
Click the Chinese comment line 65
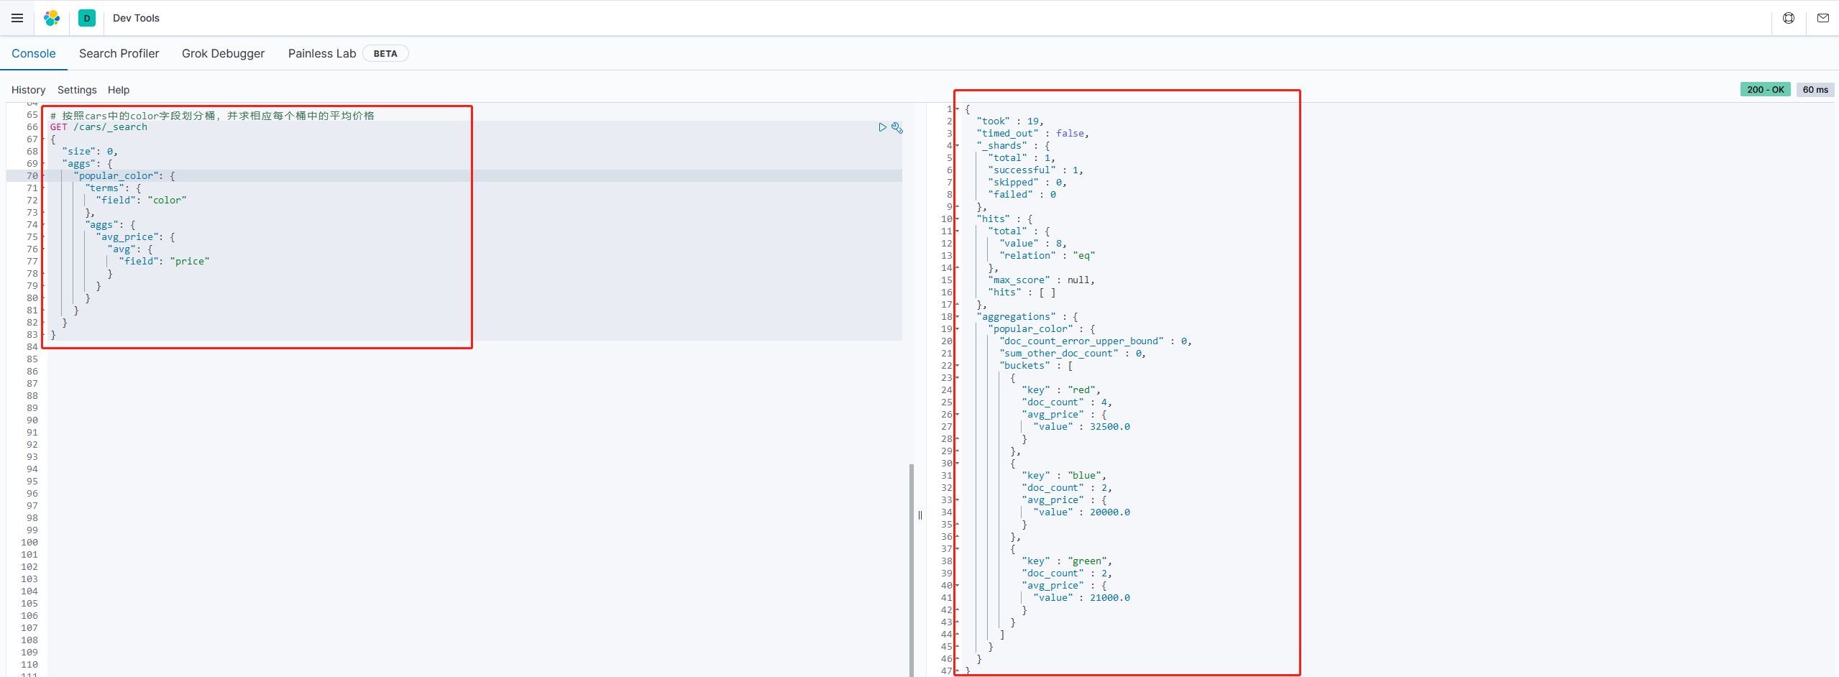(212, 115)
